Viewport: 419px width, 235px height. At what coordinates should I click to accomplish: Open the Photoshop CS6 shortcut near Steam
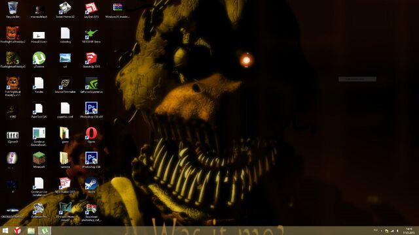point(91,159)
